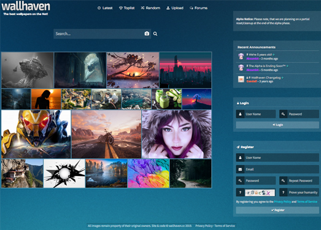Click the camera image-search icon

147,34
